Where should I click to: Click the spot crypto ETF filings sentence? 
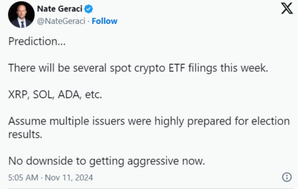tap(138, 68)
